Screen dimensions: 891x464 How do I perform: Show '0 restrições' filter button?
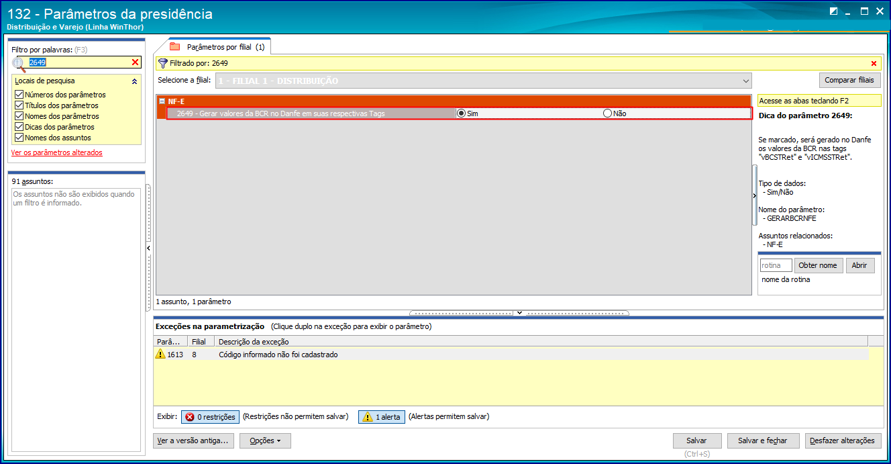pyautogui.click(x=210, y=417)
